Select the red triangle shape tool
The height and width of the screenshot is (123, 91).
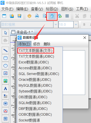click(6, 111)
